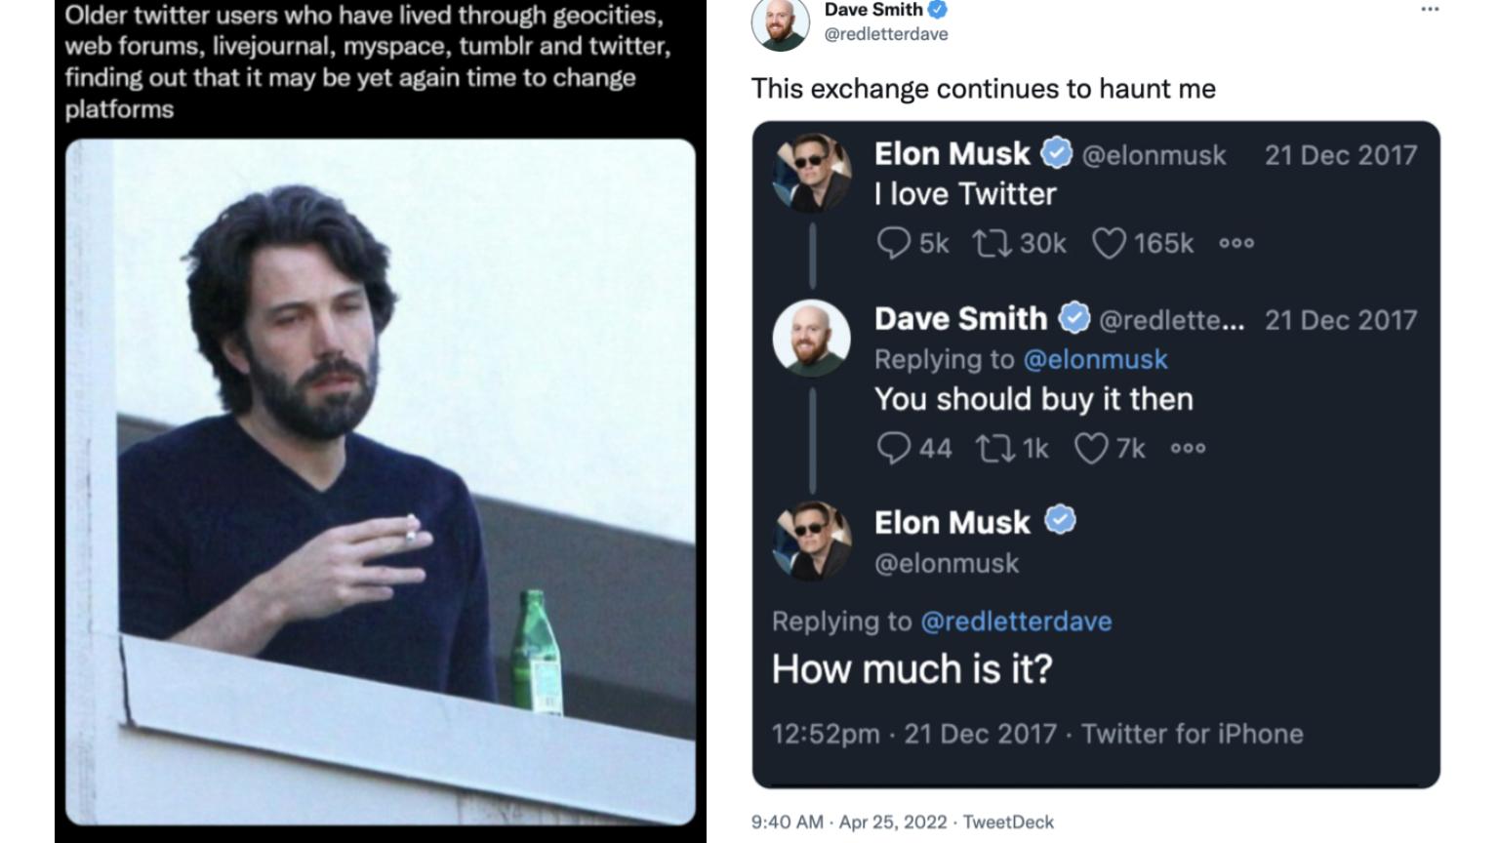This screenshot has width=1499, height=843.
Task: Click Dave Smith's verified badge in the thread
Action: click(1074, 317)
